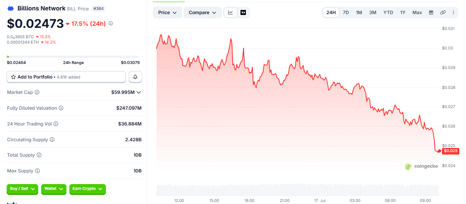Image resolution: width=466 pixels, height=204 pixels.
Task: Open the Market Cap info tooltip icon
Action: (x=37, y=93)
